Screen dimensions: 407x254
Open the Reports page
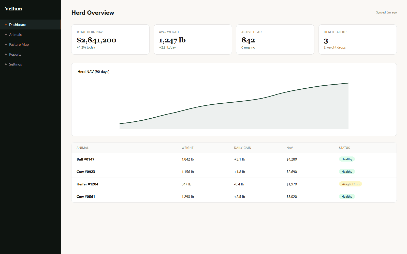point(15,54)
